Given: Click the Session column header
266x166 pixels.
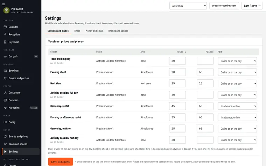Looking at the screenshot, I should (54, 52).
